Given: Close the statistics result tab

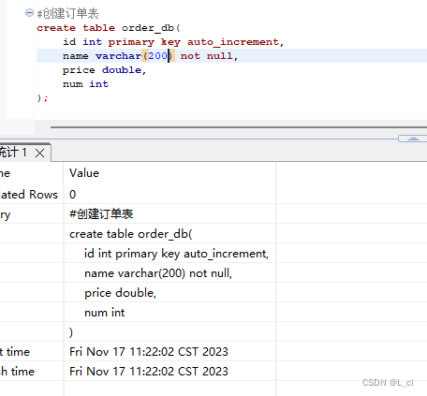Looking at the screenshot, I should point(39,153).
